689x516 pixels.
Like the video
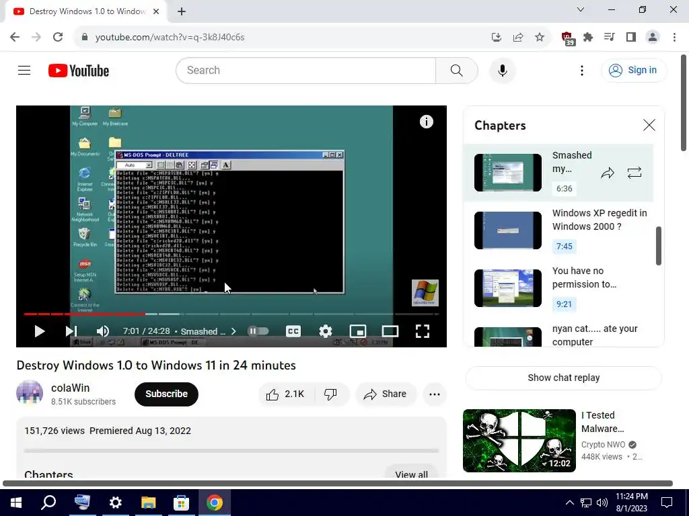[286, 394]
